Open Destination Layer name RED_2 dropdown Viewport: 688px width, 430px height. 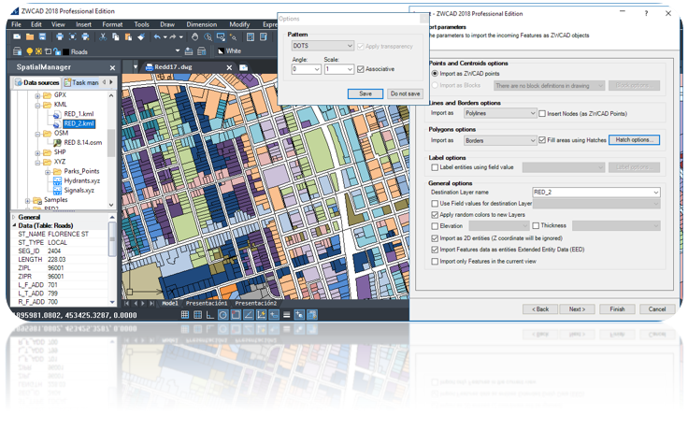[595, 193]
